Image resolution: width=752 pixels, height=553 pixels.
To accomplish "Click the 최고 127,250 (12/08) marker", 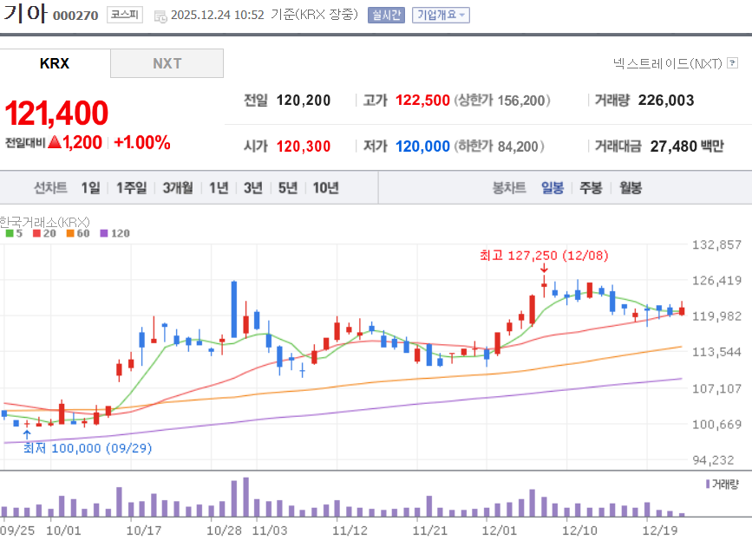I will click(544, 256).
